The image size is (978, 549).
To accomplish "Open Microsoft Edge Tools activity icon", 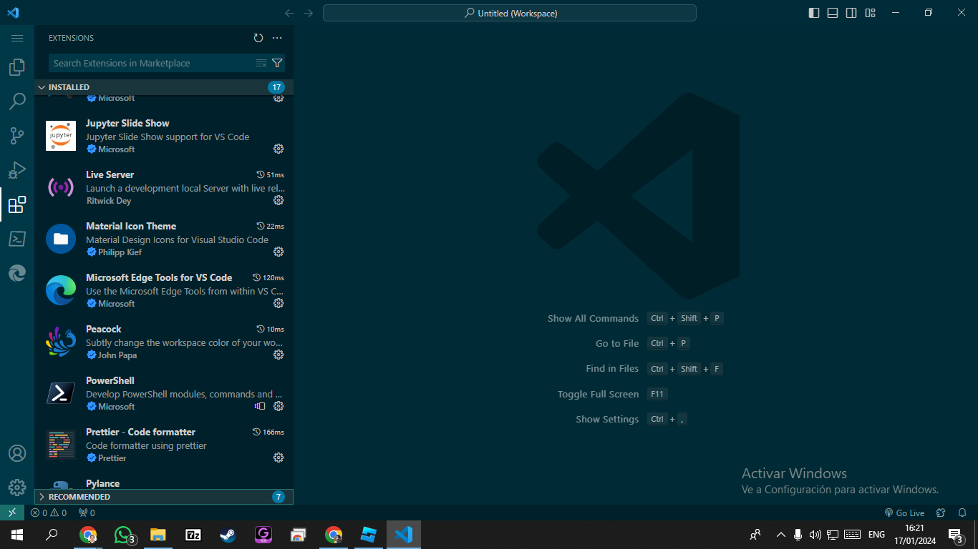I will click(x=17, y=273).
